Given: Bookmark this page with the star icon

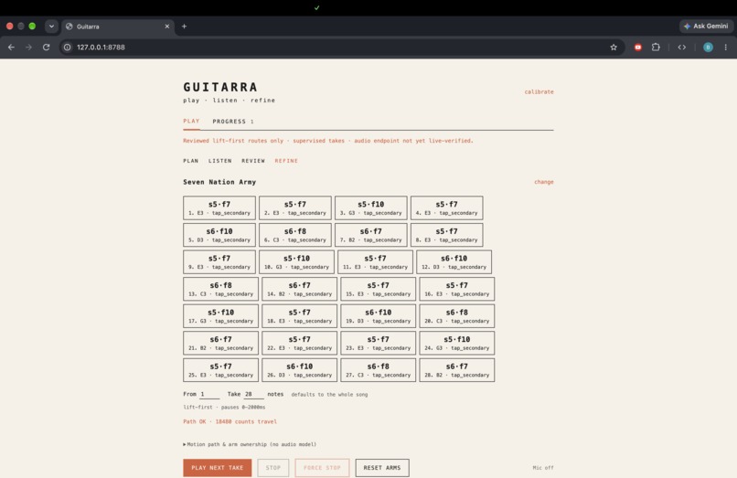Looking at the screenshot, I should 614,47.
